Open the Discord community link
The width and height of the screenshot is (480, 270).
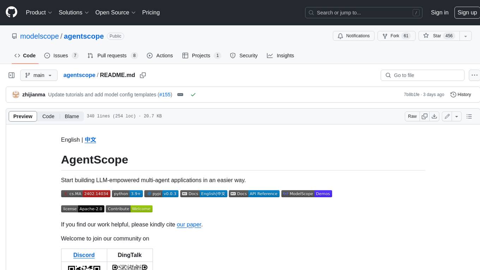(84, 255)
